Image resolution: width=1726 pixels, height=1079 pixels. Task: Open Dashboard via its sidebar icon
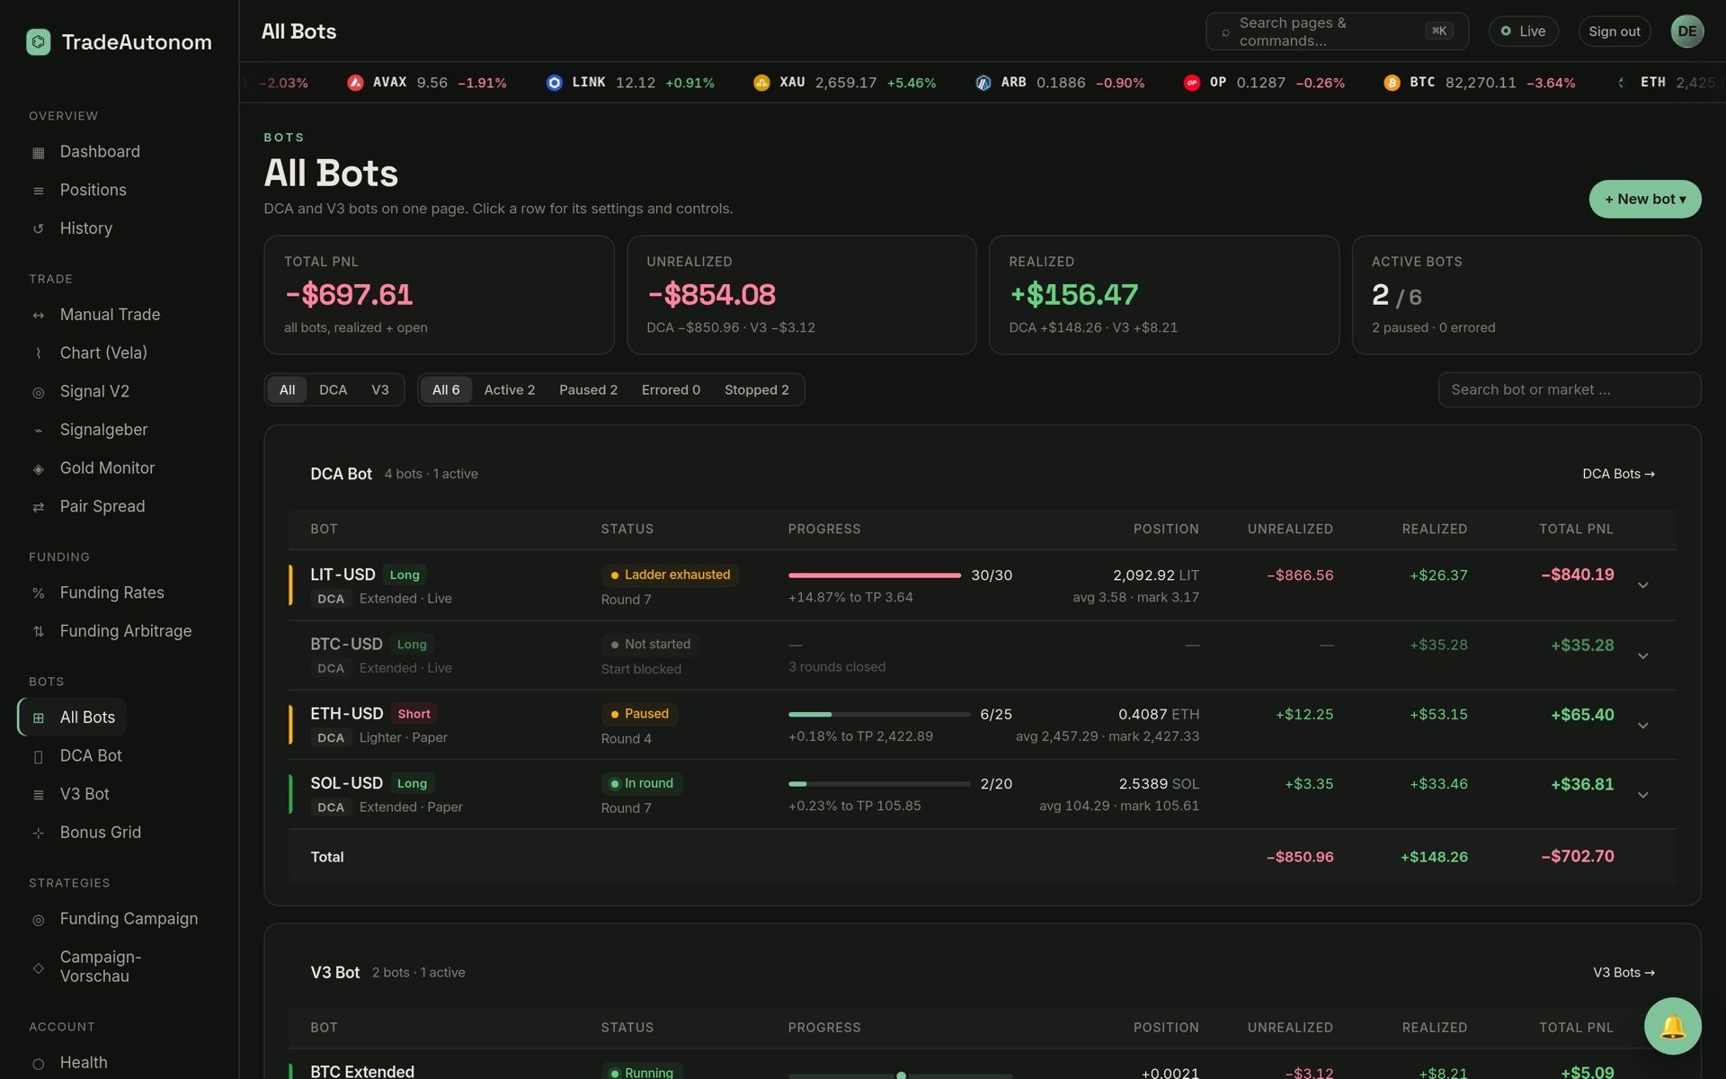tap(38, 153)
